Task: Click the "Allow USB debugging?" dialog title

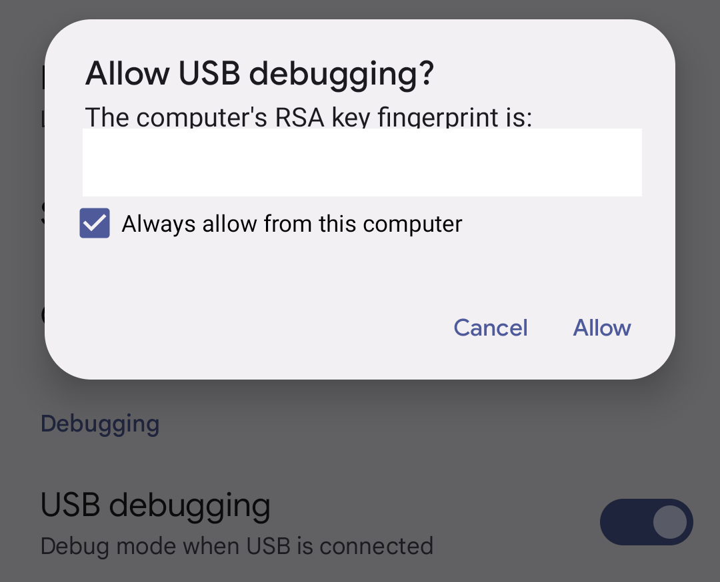Action: (259, 73)
